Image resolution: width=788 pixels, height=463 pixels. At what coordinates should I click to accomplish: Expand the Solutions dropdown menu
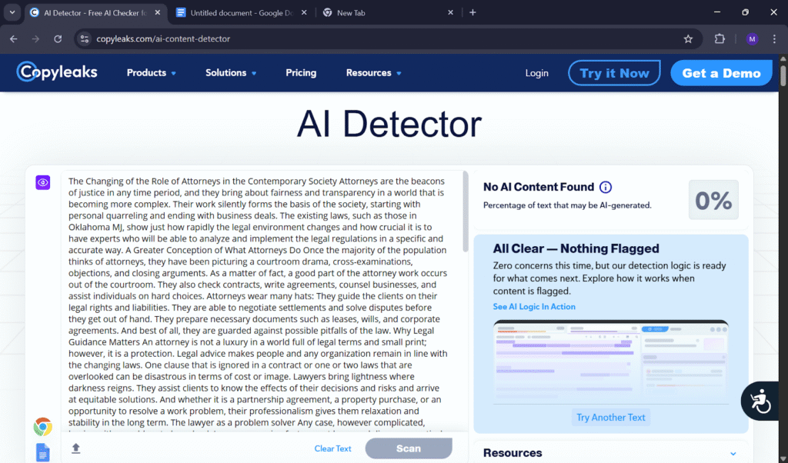231,73
